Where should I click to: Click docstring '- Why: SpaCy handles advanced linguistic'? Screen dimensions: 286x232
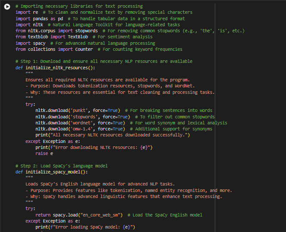click(124, 197)
